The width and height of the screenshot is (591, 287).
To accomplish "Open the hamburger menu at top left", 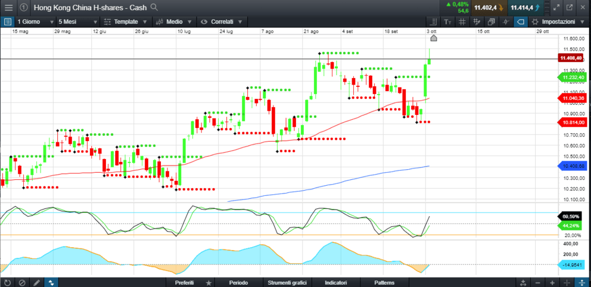I will point(8,7).
